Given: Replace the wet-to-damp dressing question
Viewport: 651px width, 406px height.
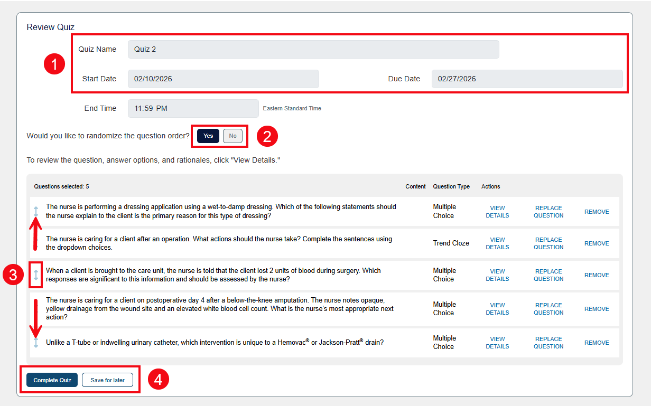Looking at the screenshot, I should click(548, 211).
